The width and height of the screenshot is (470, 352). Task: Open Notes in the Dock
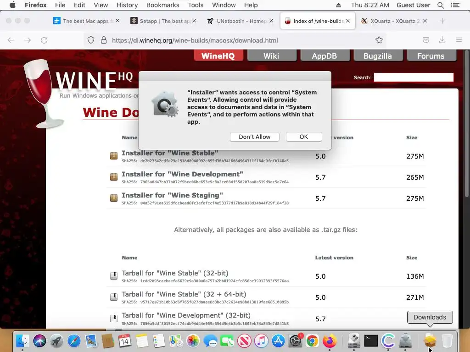(x=142, y=341)
